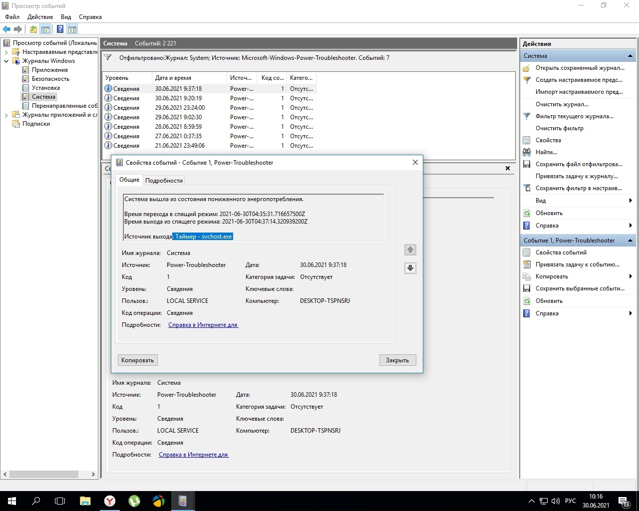639x511 pixels.
Task: Collapse the 'Система' actions section
Action: pos(630,56)
